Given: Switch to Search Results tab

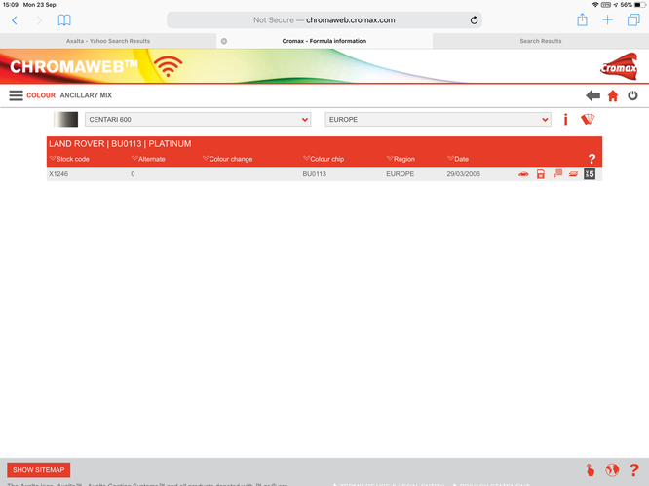Looking at the screenshot, I should pyautogui.click(x=541, y=41).
